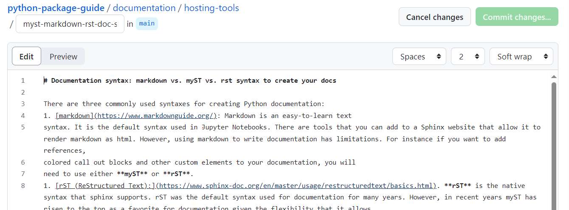Open the indent size 2 dropdown

468,56
